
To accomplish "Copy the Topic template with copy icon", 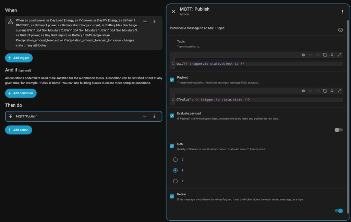I will (x=325, y=55).
